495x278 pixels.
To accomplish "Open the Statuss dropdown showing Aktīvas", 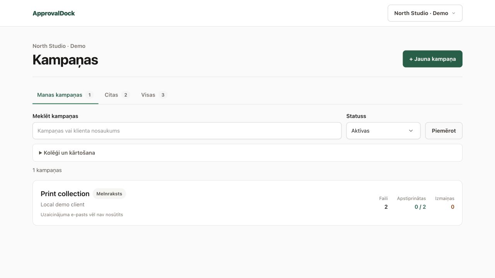I will click(x=383, y=131).
